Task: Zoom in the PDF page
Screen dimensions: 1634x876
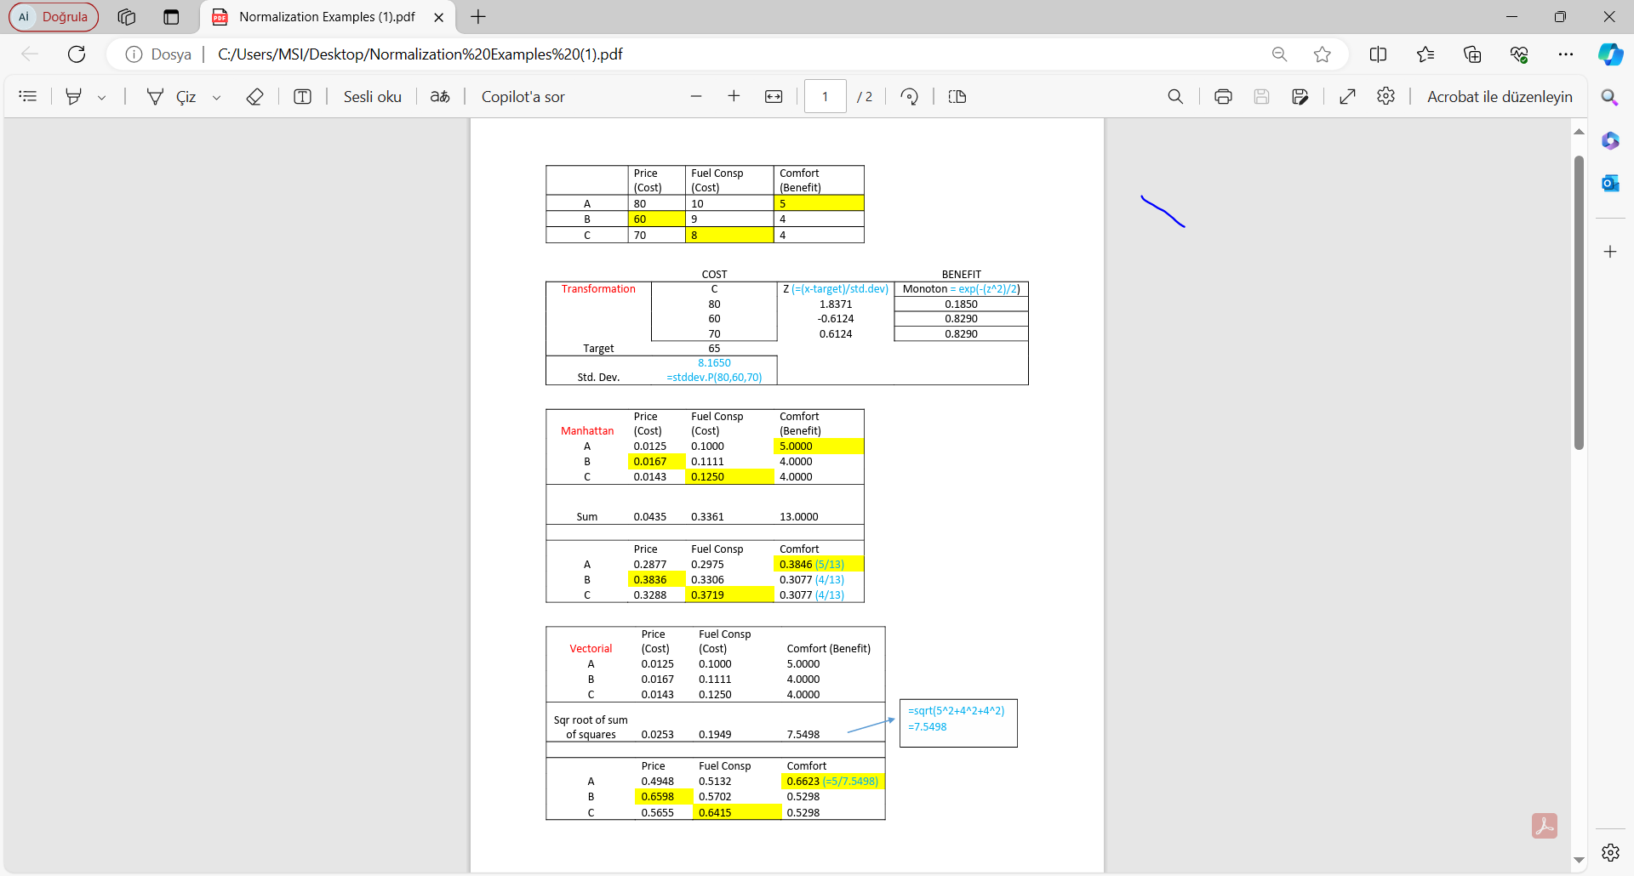Action: click(734, 97)
